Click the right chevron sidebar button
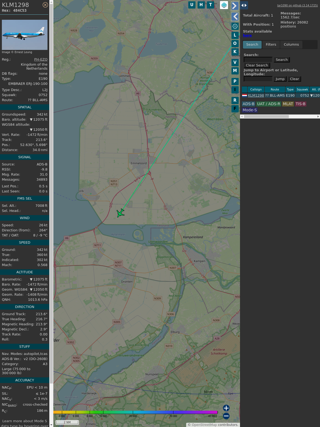Image resolution: width=320 pixels, height=427 pixels. click(x=235, y=6)
